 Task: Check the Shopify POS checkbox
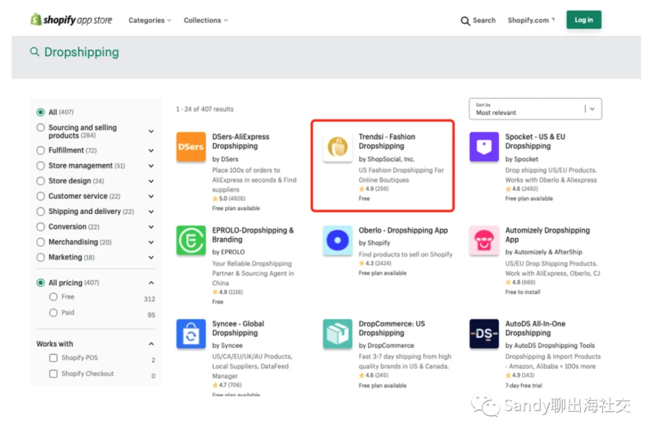coord(53,358)
